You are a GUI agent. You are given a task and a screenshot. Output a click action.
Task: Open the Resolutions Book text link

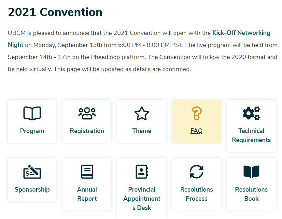pyautogui.click(x=251, y=194)
